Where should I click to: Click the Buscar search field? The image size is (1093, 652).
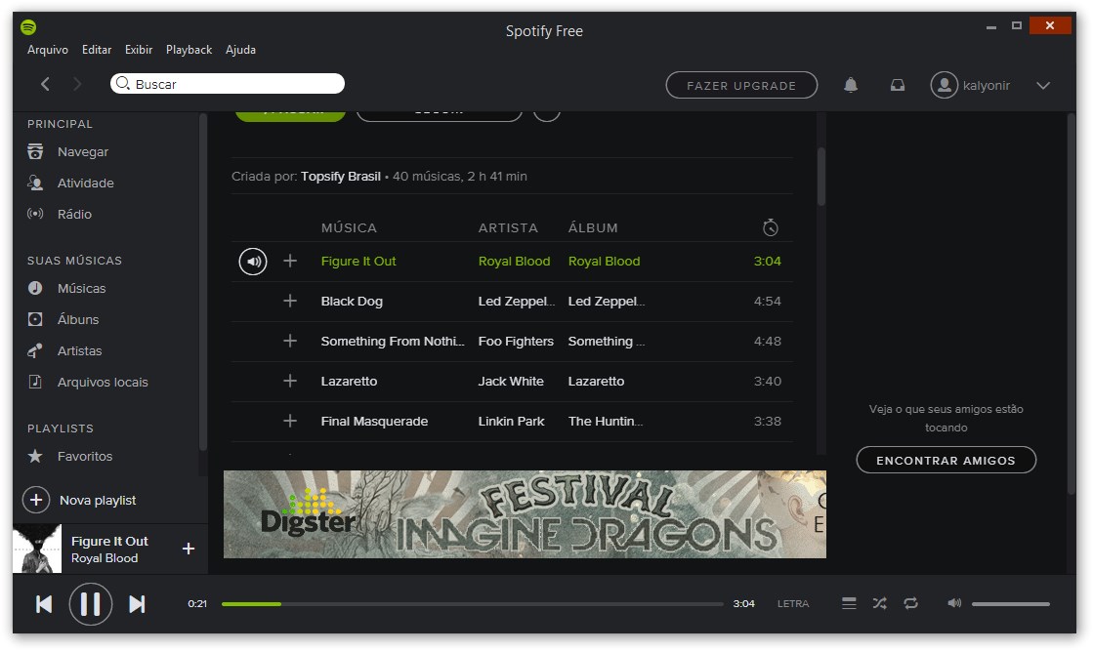(228, 84)
